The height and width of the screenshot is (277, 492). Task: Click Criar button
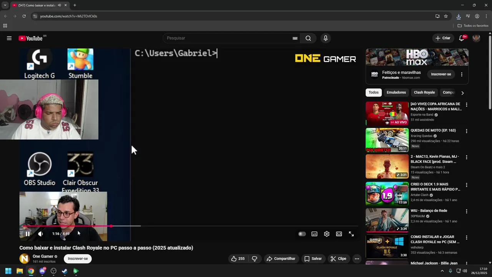(443, 38)
